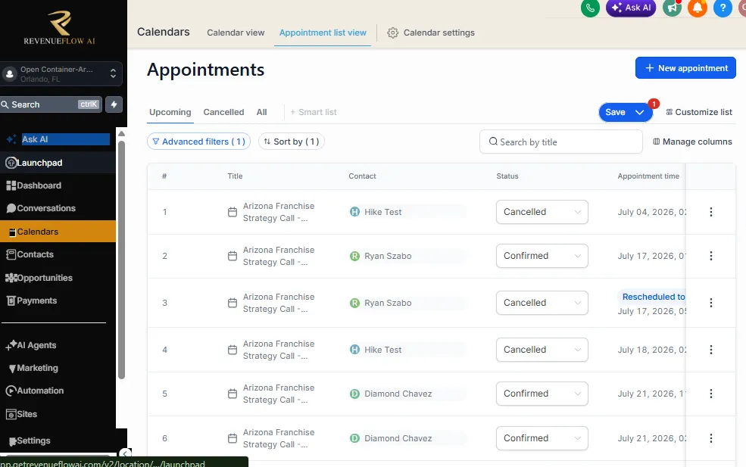The height and width of the screenshot is (467, 746).
Task: Click Hike Test avatar in row 1
Action: pyautogui.click(x=354, y=212)
